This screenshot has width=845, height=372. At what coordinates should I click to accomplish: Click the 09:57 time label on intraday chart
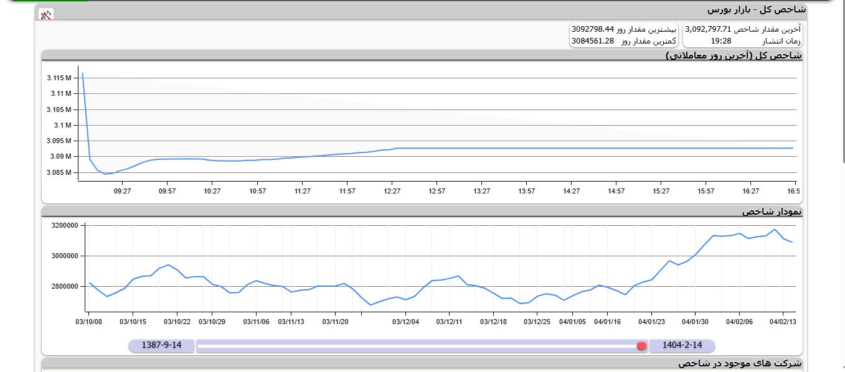click(x=168, y=191)
